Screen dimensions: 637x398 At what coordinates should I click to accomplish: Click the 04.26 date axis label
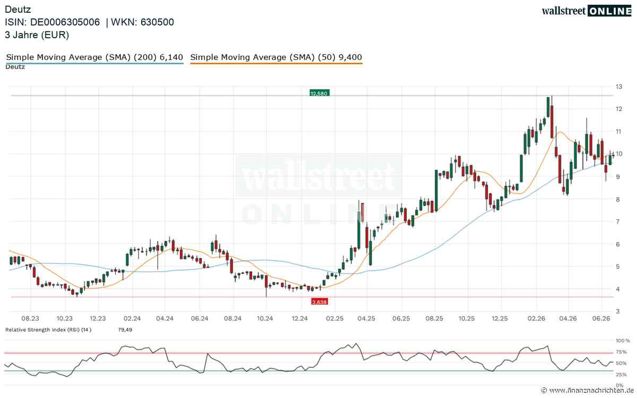567,318
